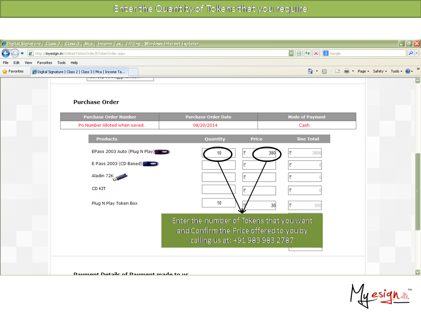The height and width of the screenshot is (315, 421).
Task: Open the Page dropdown menu
Action: pos(363,71)
